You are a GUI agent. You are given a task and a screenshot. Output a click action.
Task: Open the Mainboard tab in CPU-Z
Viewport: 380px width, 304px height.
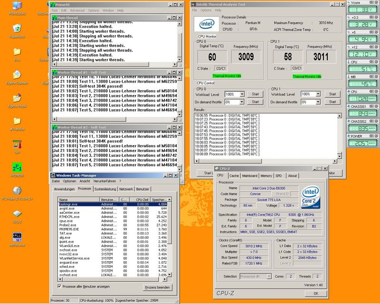pos(249,176)
